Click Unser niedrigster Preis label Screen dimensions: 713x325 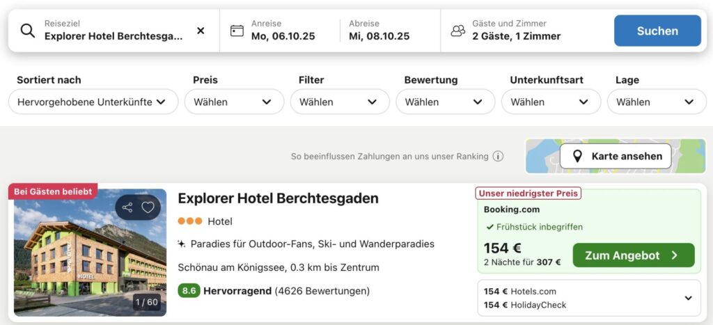pos(528,193)
